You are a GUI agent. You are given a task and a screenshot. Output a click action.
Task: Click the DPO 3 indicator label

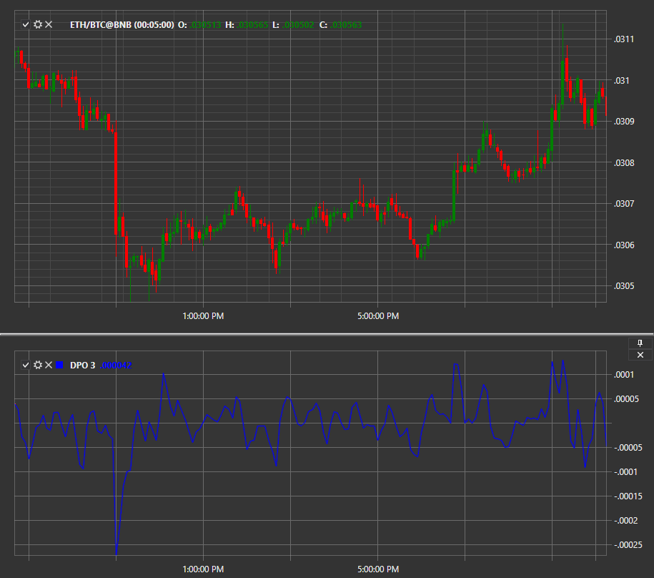pos(83,365)
